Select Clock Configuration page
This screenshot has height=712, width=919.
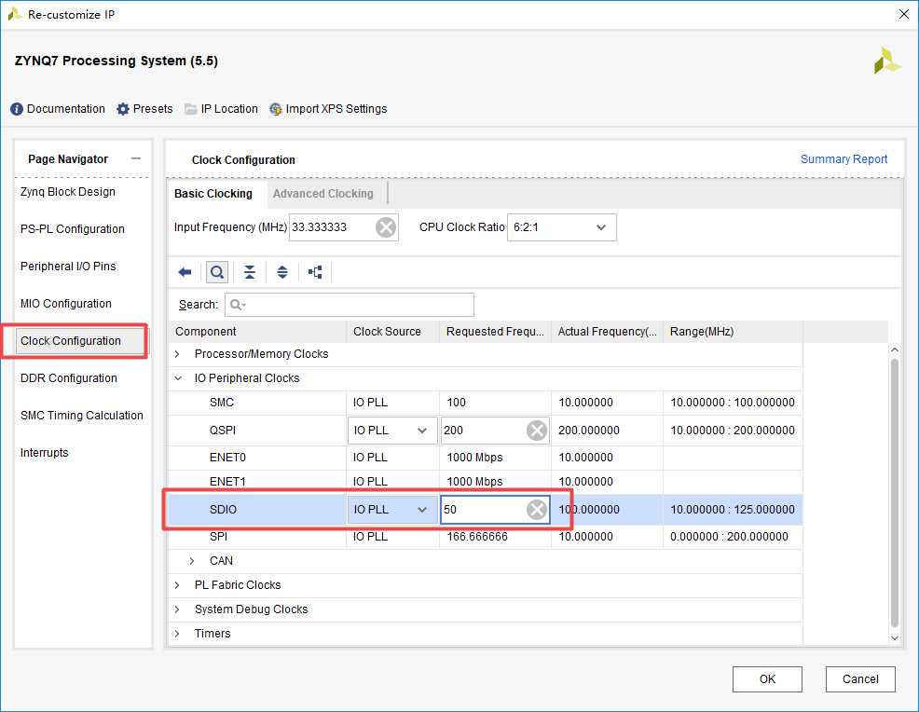click(x=81, y=341)
